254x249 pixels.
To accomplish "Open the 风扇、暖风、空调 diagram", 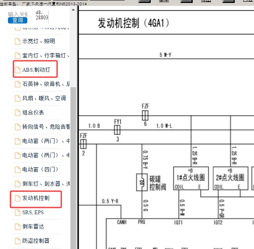I will (44, 98).
